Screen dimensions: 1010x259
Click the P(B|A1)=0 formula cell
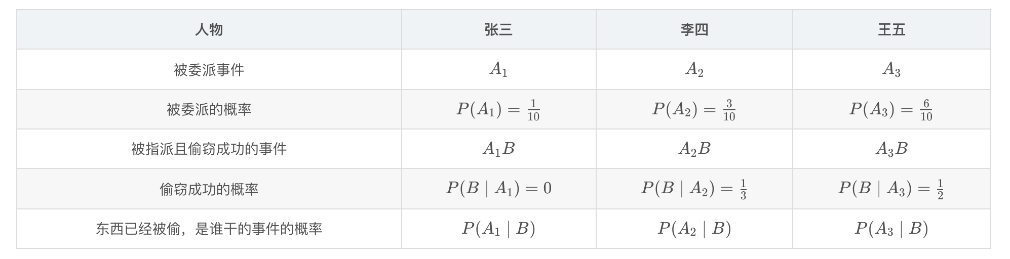click(498, 189)
